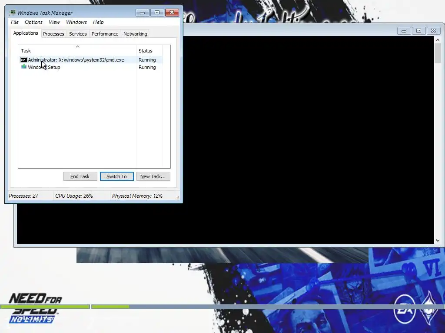This screenshot has height=333, width=445.
Task: Click Running status of Windows Setup
Action: (x=147, y=67)
